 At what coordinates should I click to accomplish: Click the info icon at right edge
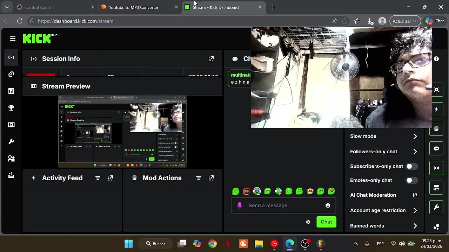click(x=436, y=59)
